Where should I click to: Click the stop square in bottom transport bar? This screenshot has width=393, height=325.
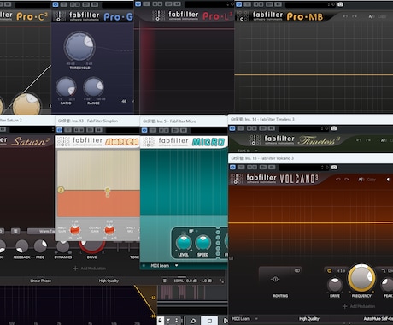pos(209,321)
